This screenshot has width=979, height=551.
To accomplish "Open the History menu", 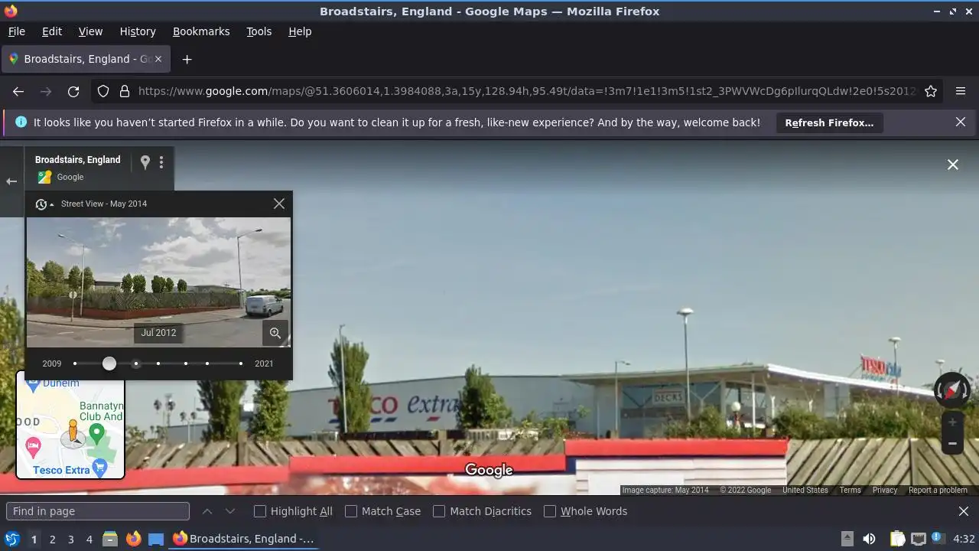I will point(138,31).
